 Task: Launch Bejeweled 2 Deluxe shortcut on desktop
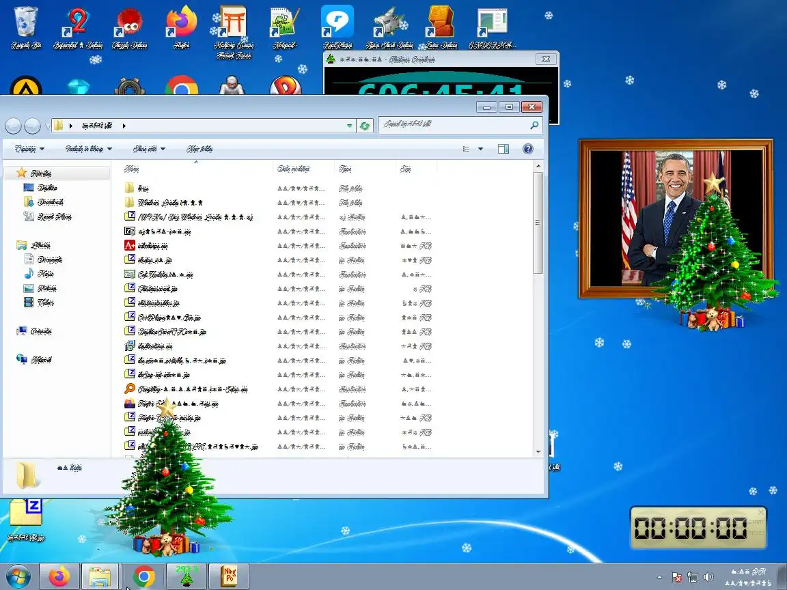click(x=78, y=27)
